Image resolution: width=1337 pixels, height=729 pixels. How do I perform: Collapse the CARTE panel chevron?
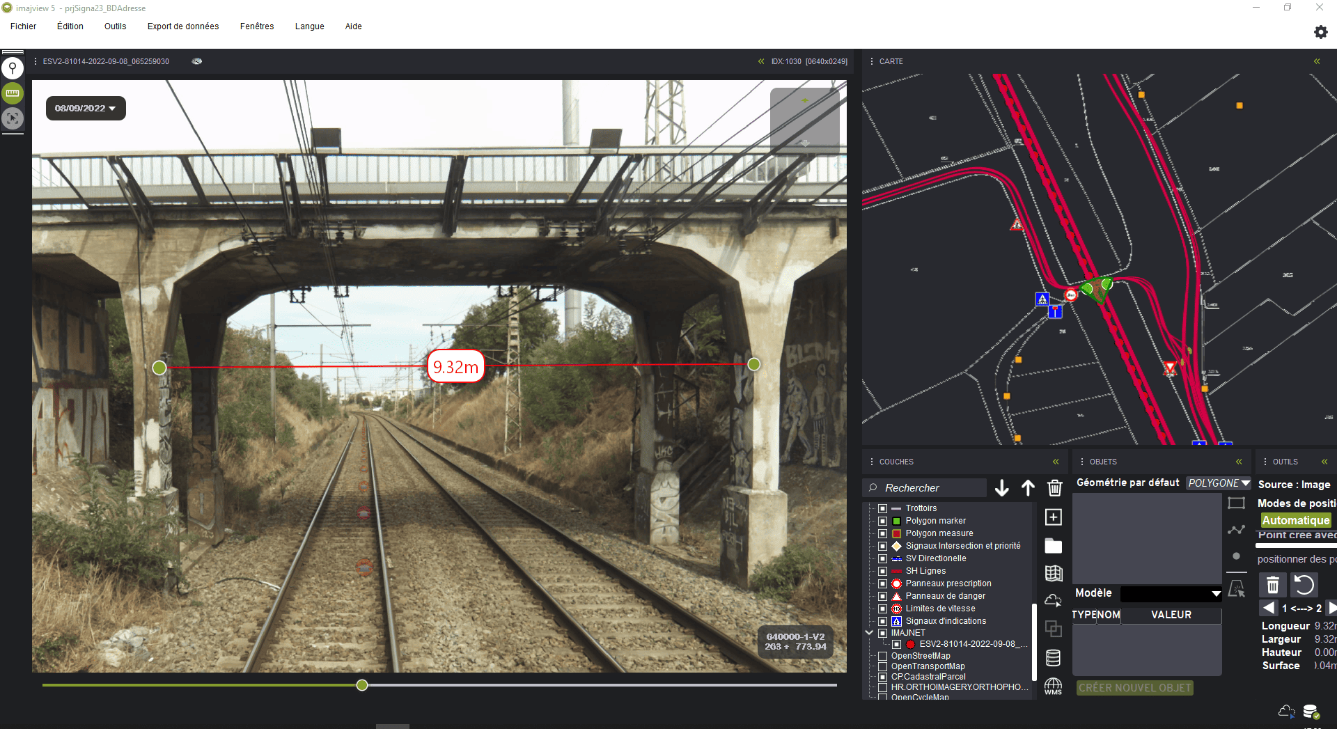tap(1317, 61)
